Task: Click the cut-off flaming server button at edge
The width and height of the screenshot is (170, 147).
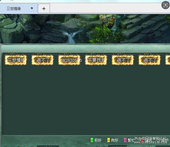Action: click(x=168, y=60)
